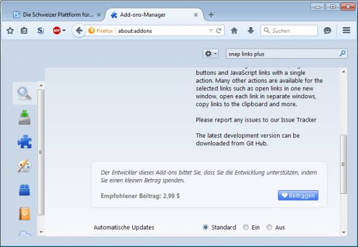Open the bookmarks list clipboard icon
358x247 pixels.
24,30
